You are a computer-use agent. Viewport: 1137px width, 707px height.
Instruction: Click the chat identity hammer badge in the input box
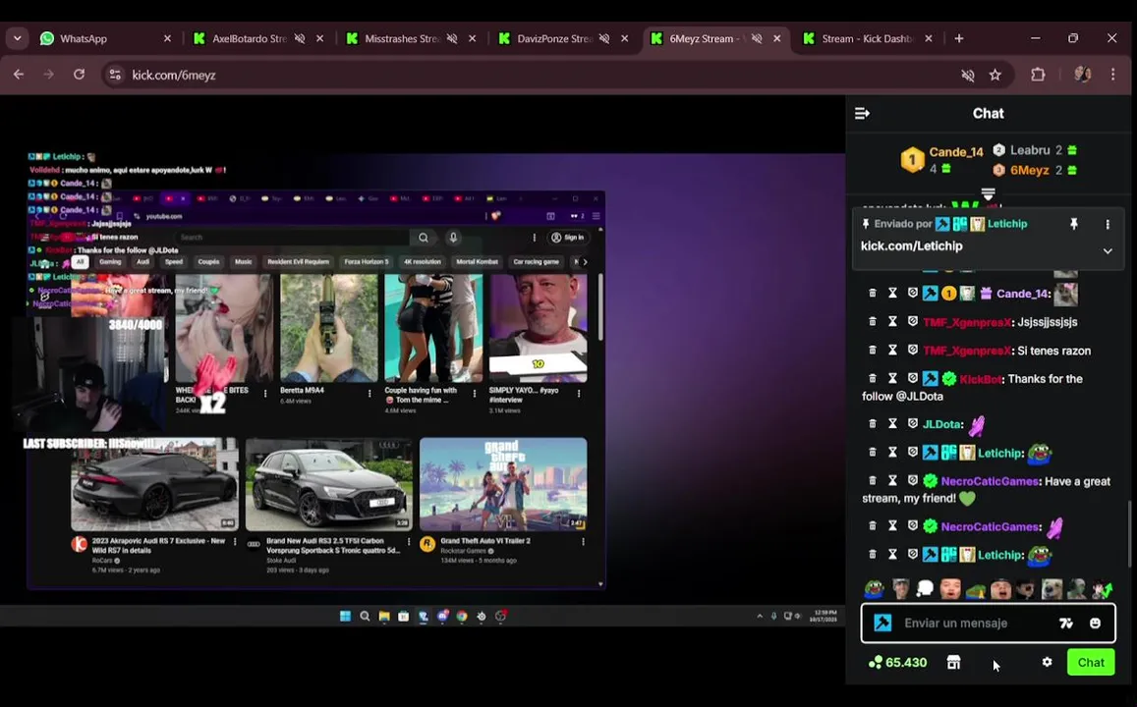coord(882,623)
